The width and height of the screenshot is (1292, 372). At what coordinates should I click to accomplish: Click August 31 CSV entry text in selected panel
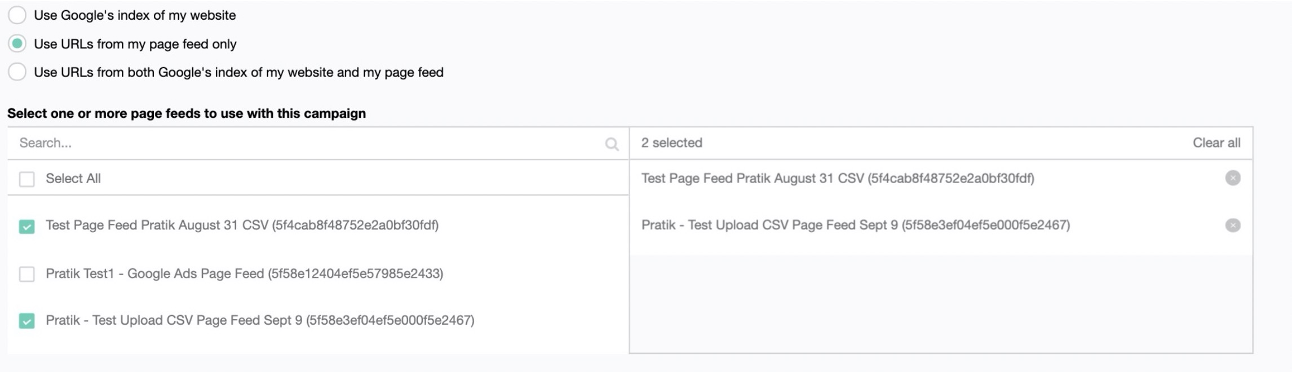pos(837,179)
